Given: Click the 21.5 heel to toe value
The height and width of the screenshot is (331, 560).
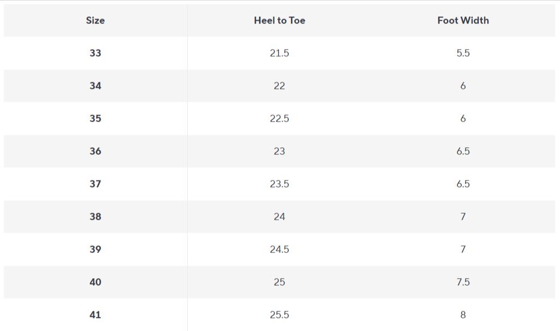Looking at the screenshot, I should pos(279,53).
